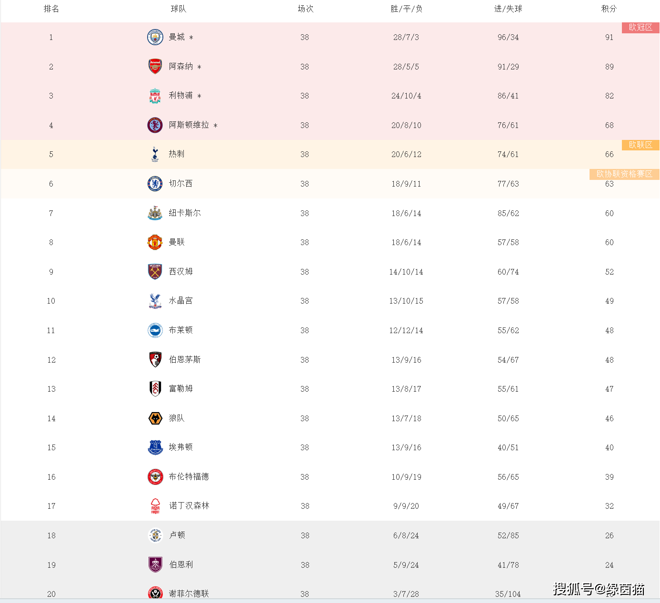Image resolution: width=660 pixels, height=603 pixels.
Task: Click Crystal Palace's record 13/10/15
Action: (406, 301)
